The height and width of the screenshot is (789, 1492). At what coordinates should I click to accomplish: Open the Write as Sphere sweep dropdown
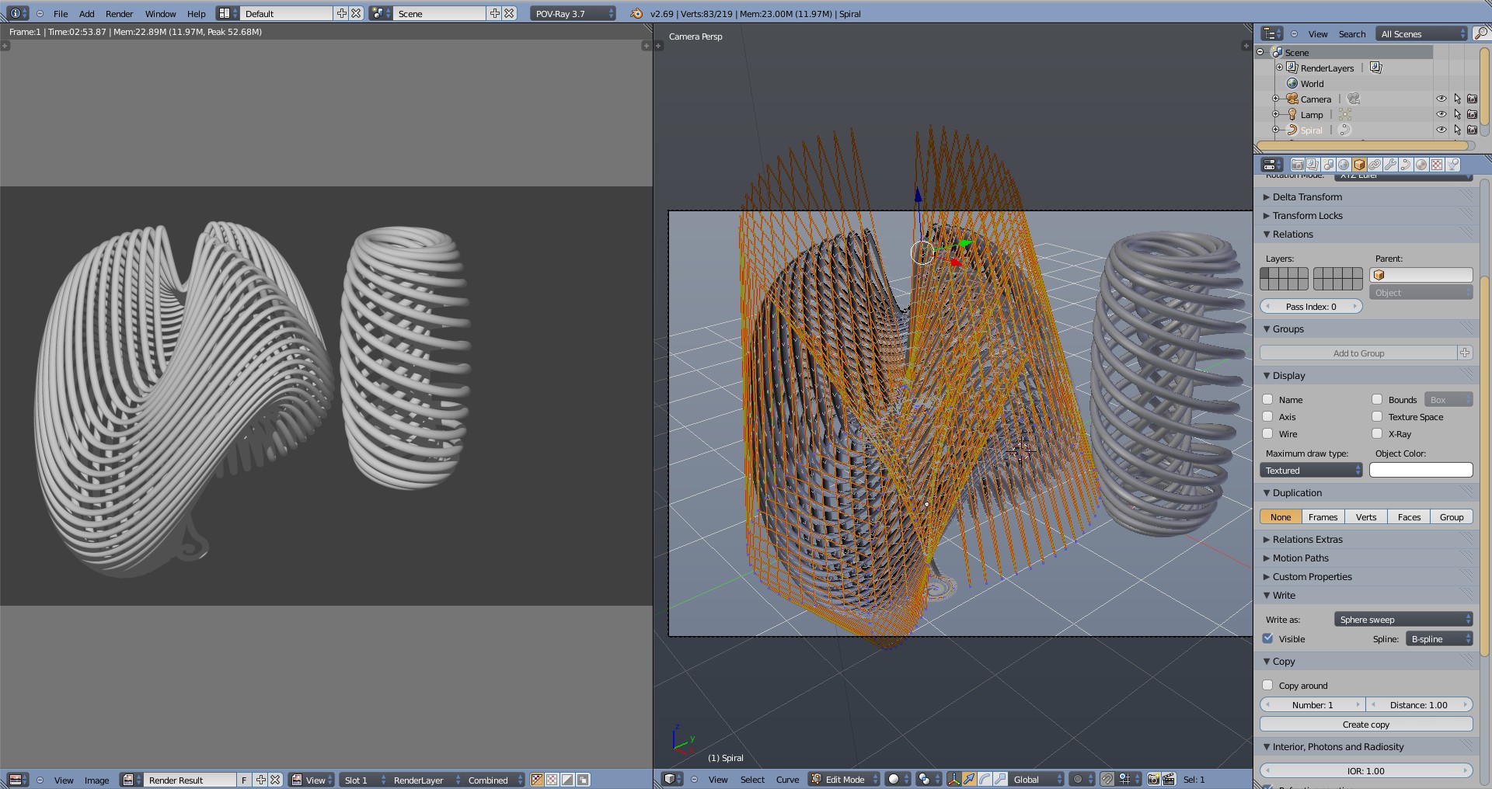(1403, 619)
